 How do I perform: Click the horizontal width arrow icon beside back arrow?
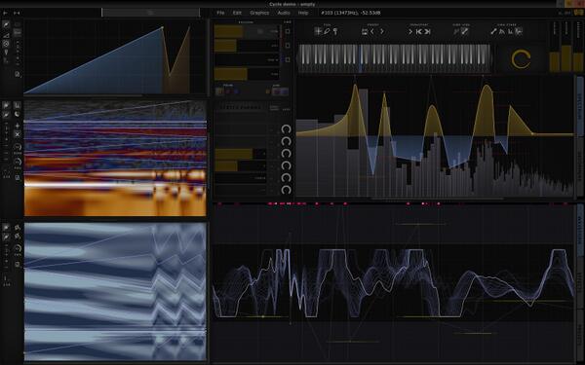(17, 13)
